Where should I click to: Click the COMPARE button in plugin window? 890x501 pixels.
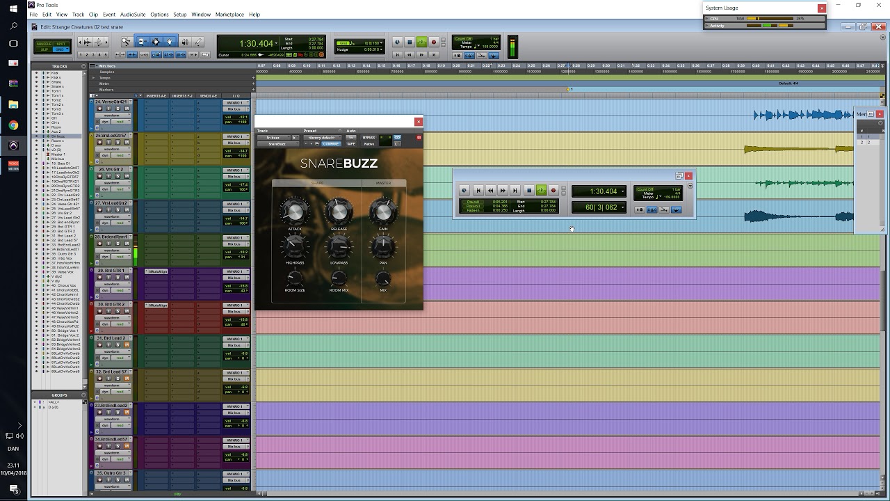click(331, 144)
